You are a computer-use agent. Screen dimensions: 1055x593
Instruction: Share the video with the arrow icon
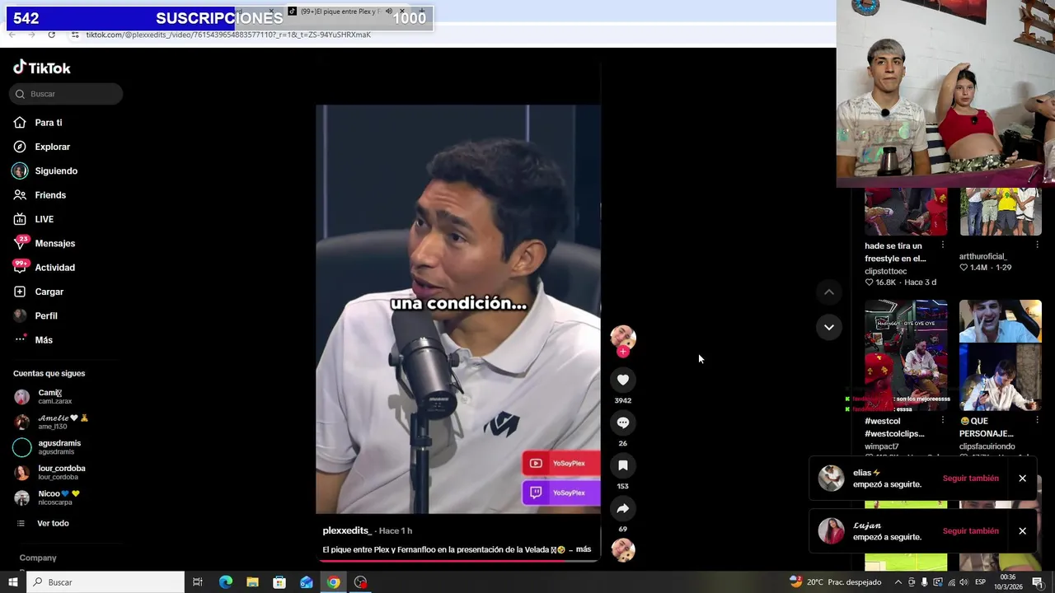[x=623, y=508]
